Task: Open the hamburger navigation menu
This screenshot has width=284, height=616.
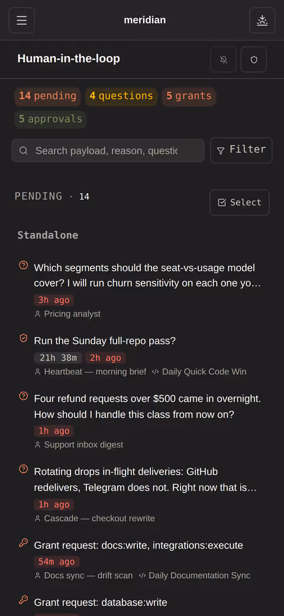Action: 22,21
